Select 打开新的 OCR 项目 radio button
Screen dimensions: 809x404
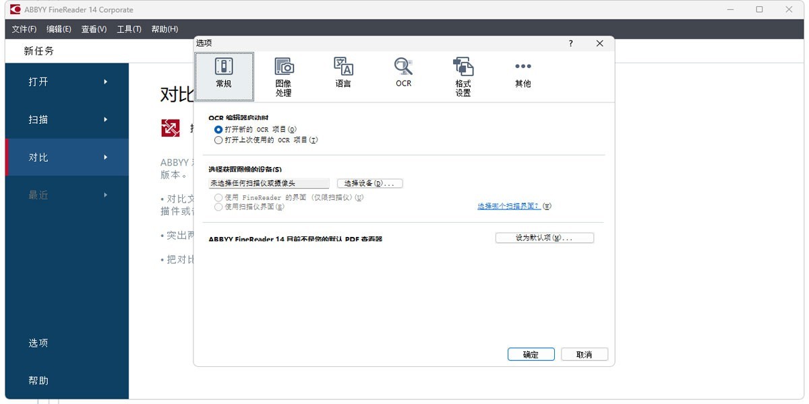pyautogui.click(x=218, y=129)
